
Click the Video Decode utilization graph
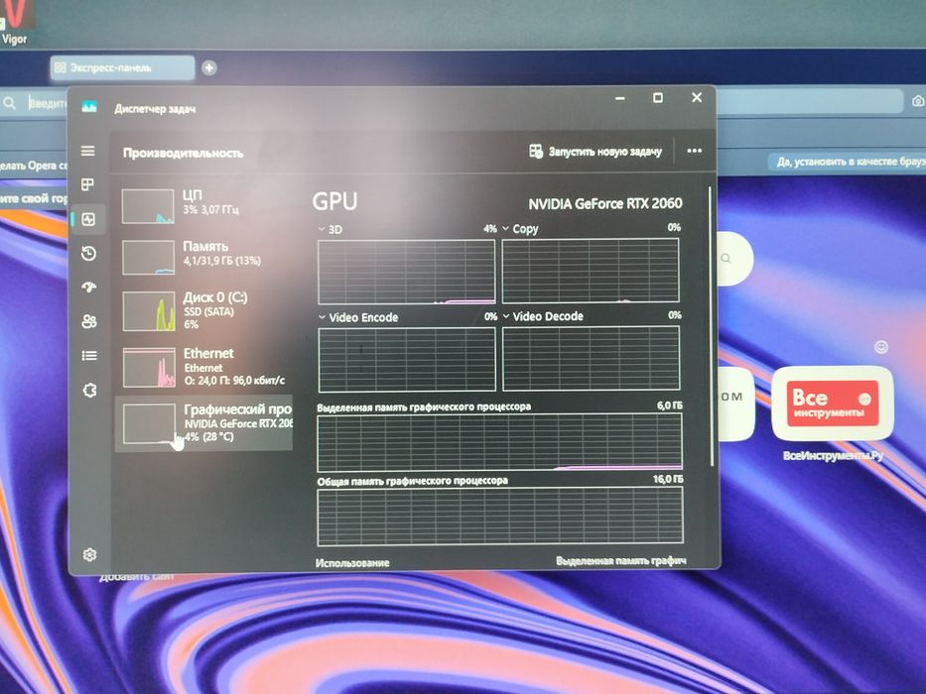pyautogui.click(x=592, y=358)
